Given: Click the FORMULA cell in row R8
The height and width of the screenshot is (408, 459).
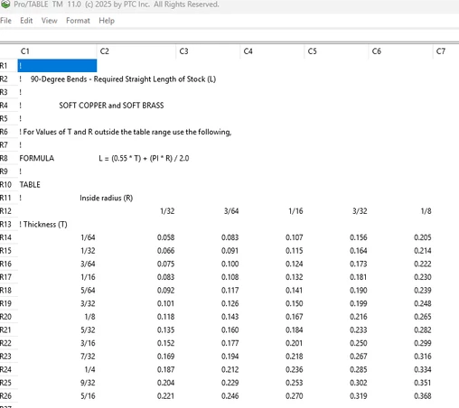Looking at the screenshot, I should point(37,158).
